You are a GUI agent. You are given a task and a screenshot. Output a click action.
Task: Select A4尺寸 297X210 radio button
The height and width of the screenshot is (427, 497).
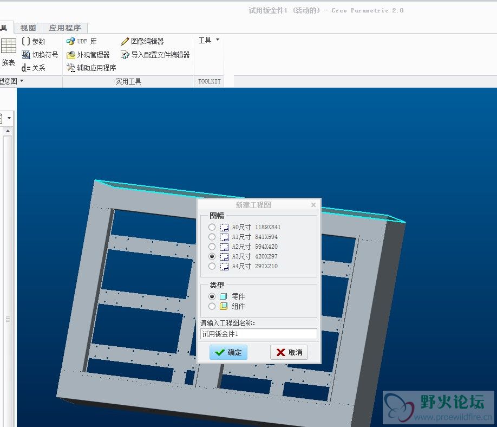click(x=212, y=266)
